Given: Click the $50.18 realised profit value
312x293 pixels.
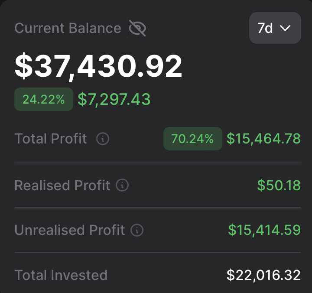Looking at the screenshot, I should coord(279,186).
